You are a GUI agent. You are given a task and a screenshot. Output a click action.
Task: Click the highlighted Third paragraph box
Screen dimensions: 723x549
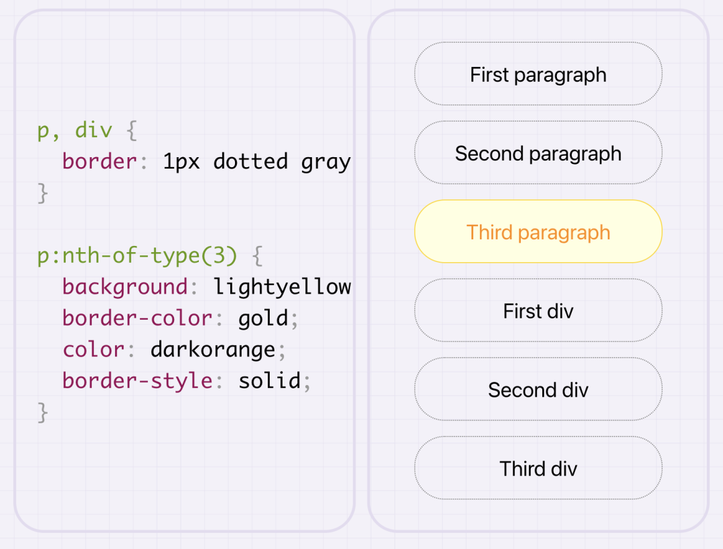tap(538, 231)
